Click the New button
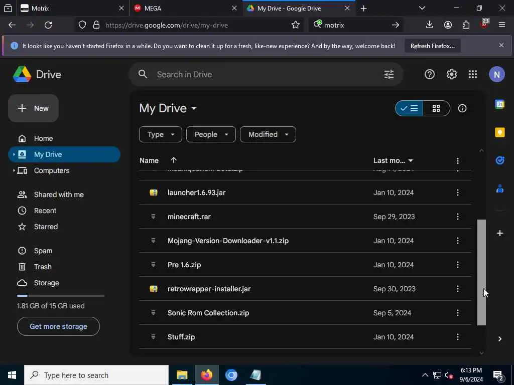 pyautogui.click(x=33, y=108)
